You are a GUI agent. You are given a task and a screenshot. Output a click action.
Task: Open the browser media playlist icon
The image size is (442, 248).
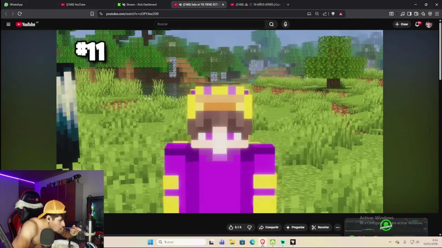[x=403, y=14]
